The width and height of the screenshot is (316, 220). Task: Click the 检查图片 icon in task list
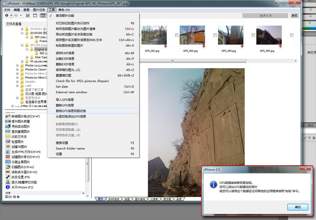pos(8,142)
